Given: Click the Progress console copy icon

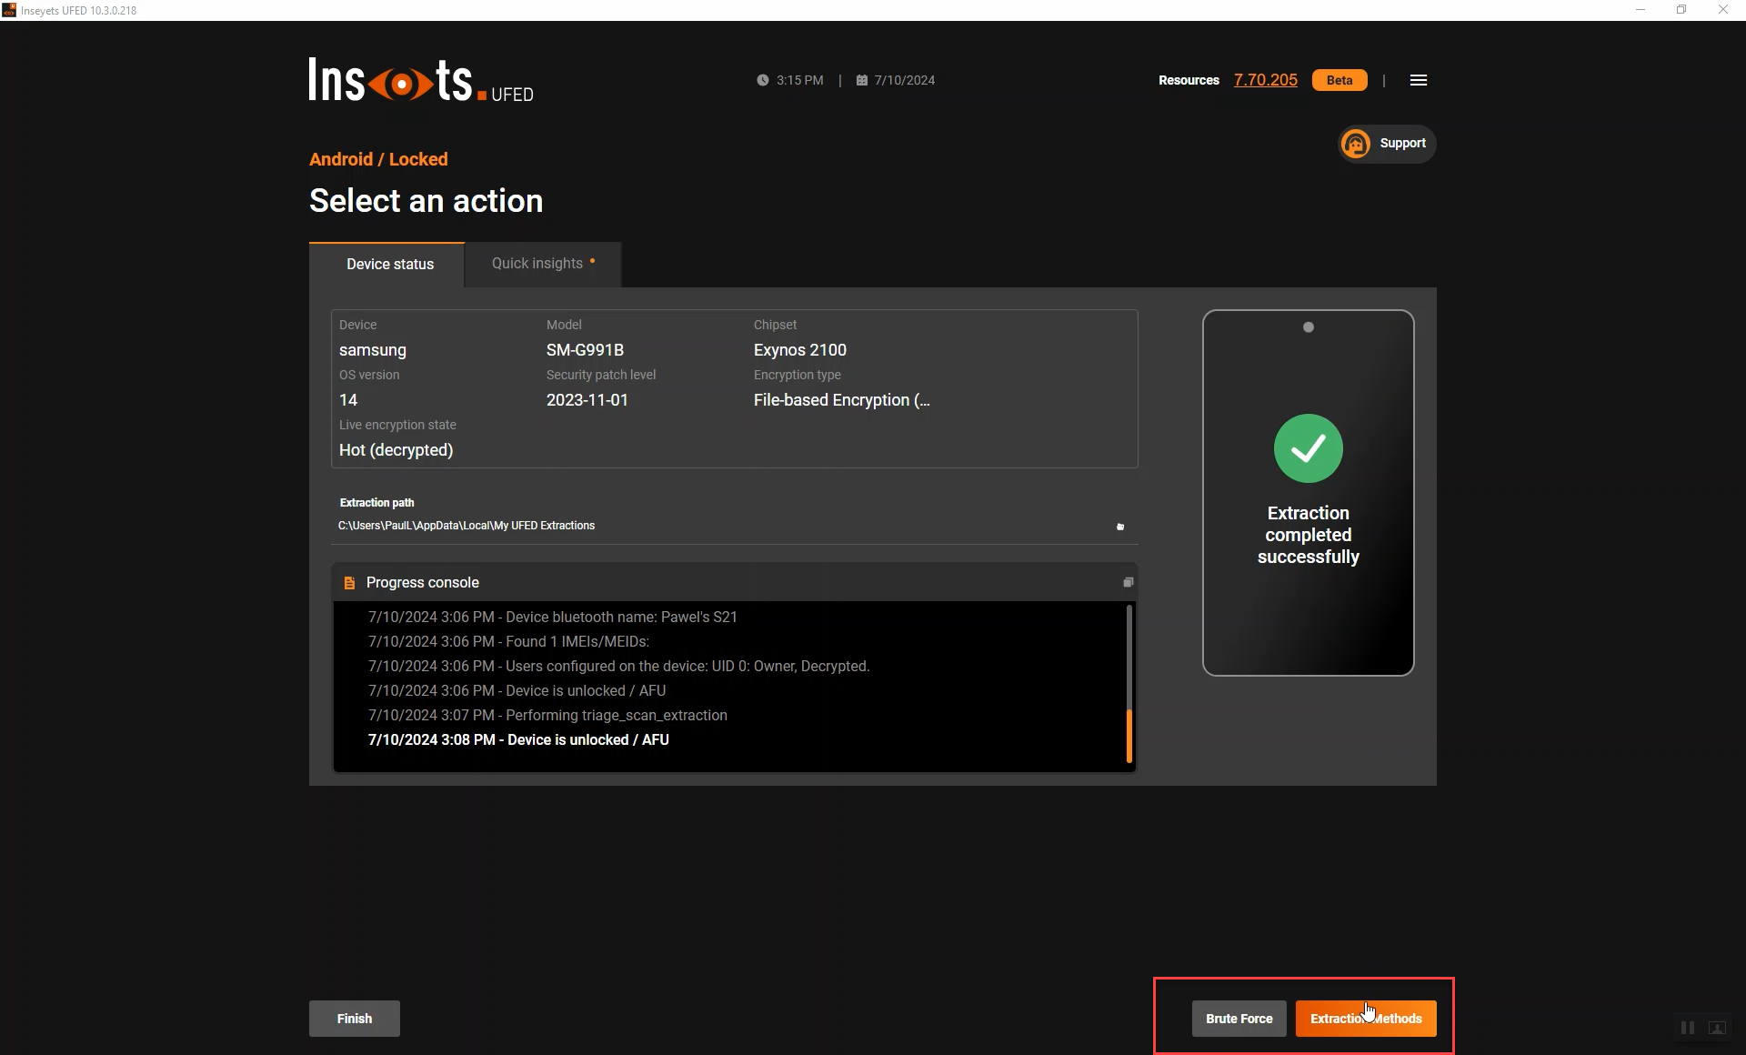Looking at the screenshot, I should tap(1128, 582).
